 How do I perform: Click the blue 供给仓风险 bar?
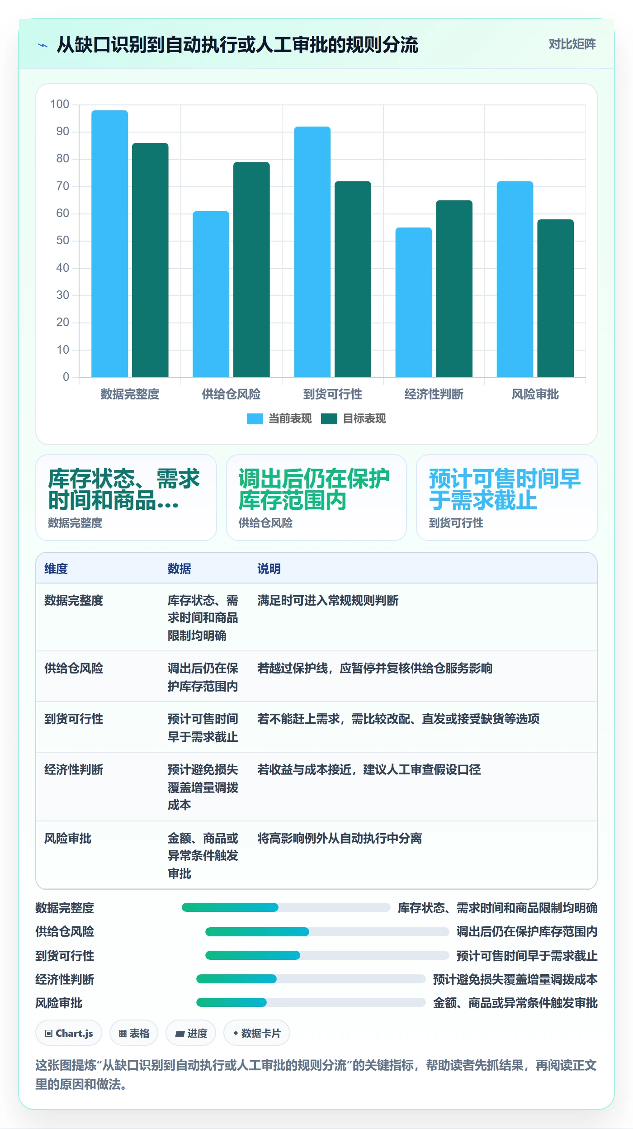point(211,294)
